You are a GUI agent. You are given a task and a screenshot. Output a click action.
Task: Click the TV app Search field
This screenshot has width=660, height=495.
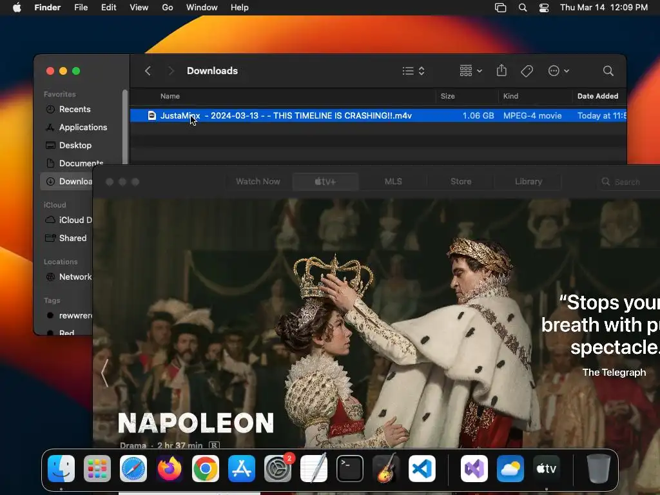click(x=629, y=182)
